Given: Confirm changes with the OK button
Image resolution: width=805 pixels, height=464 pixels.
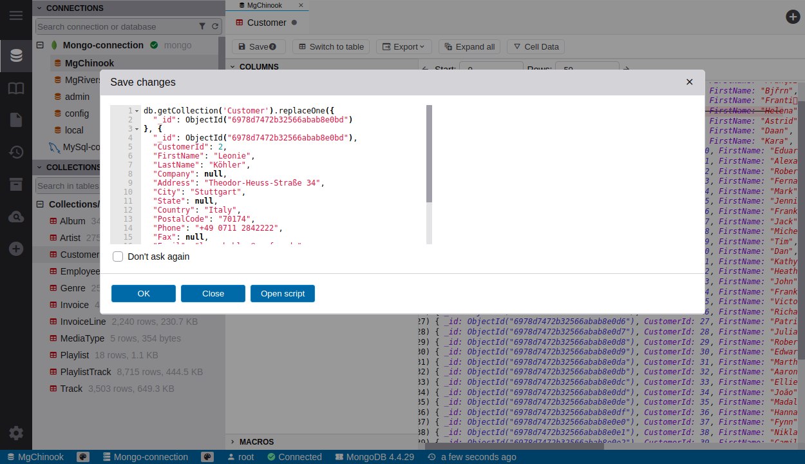Looking at the screenshot, I should tap(144, 293).
